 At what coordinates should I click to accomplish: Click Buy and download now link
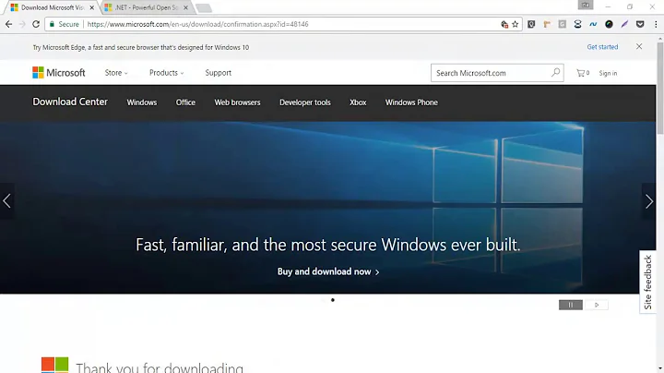tap(328, 271)
